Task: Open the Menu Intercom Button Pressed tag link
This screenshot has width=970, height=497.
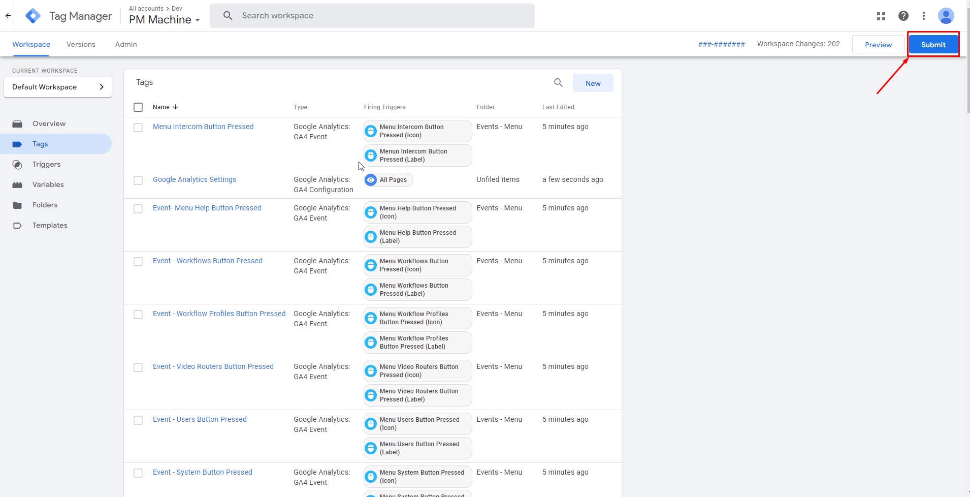Action: pyautogui.click(x=203, y=127)
